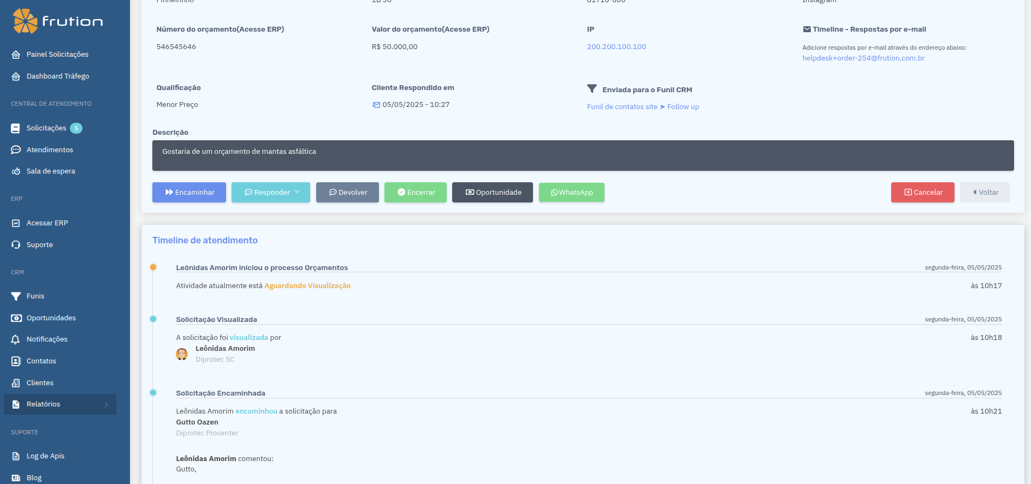Open the Responder dropdown button
The image size is (1031, 484).
270,193
